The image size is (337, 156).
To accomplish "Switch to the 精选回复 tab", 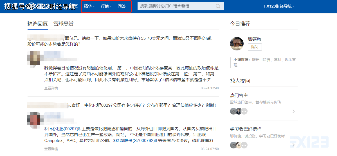I will coord(38,24).
